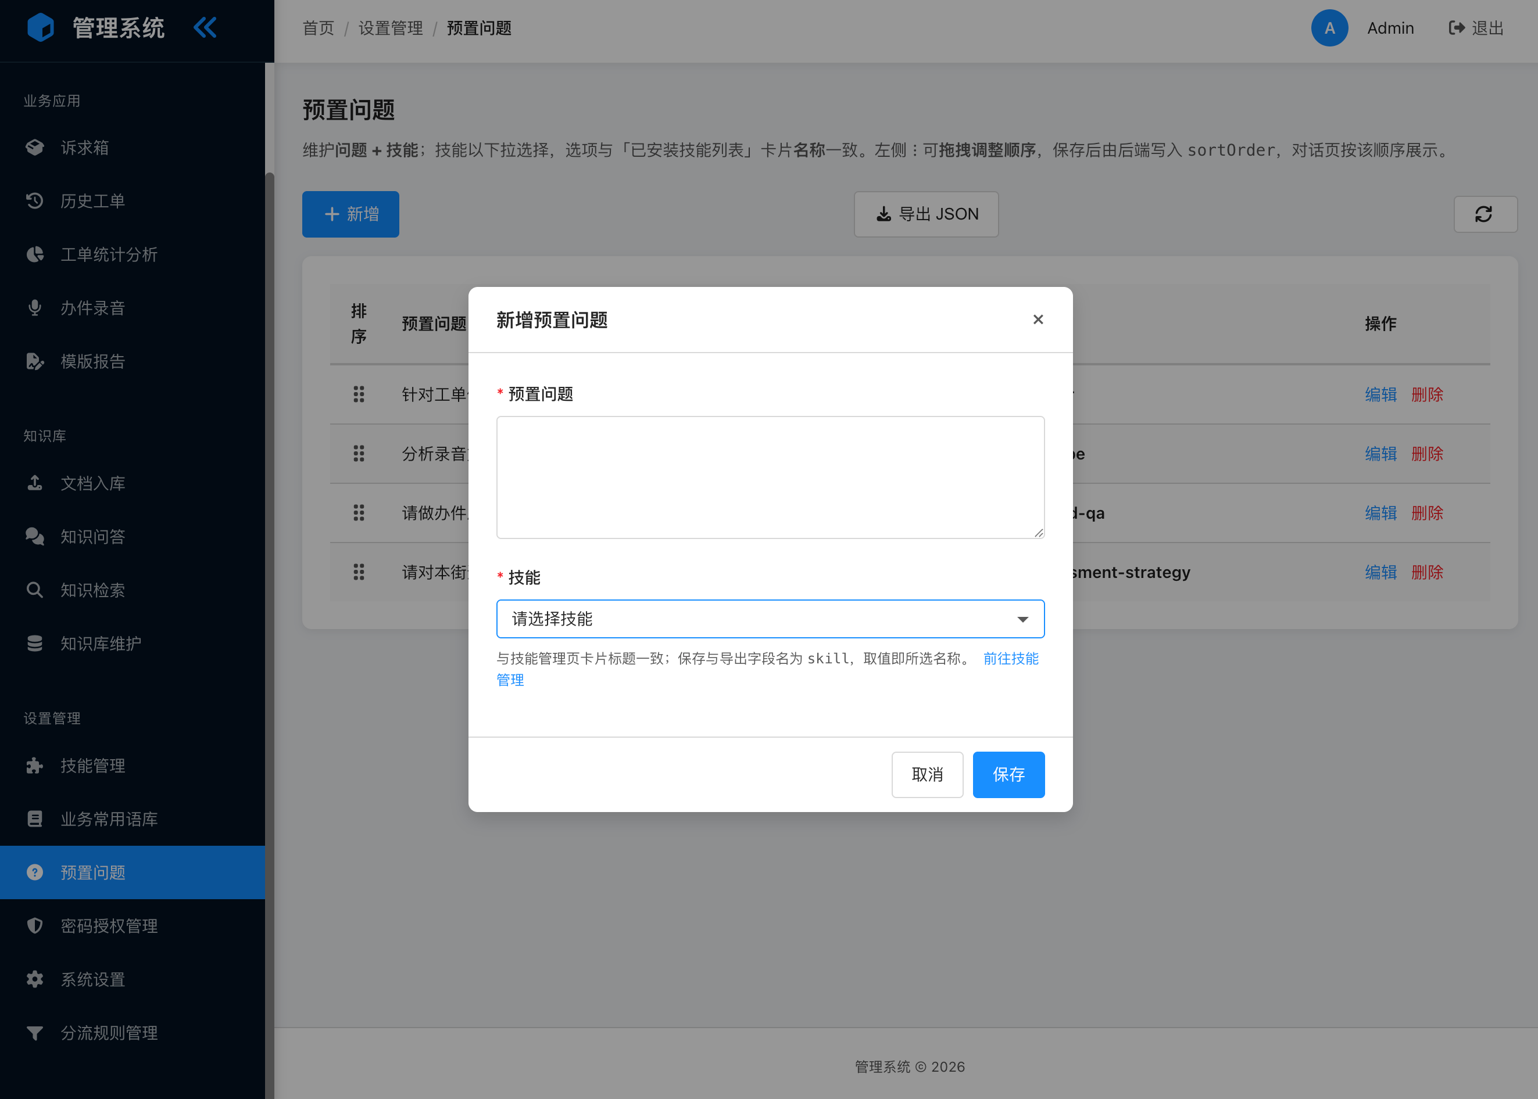Click 首页 in the breadcrumb

point(319,28)
